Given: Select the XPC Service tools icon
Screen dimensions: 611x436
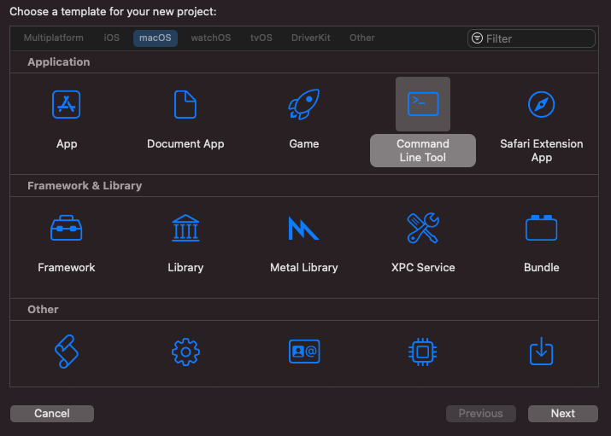Looking at the screenshot, I should pos(423,228).
